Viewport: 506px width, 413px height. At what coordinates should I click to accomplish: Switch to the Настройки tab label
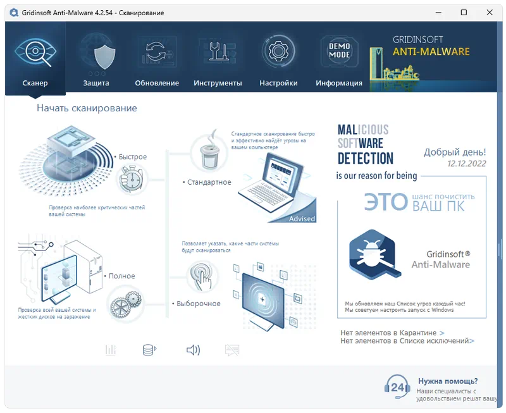278,83
